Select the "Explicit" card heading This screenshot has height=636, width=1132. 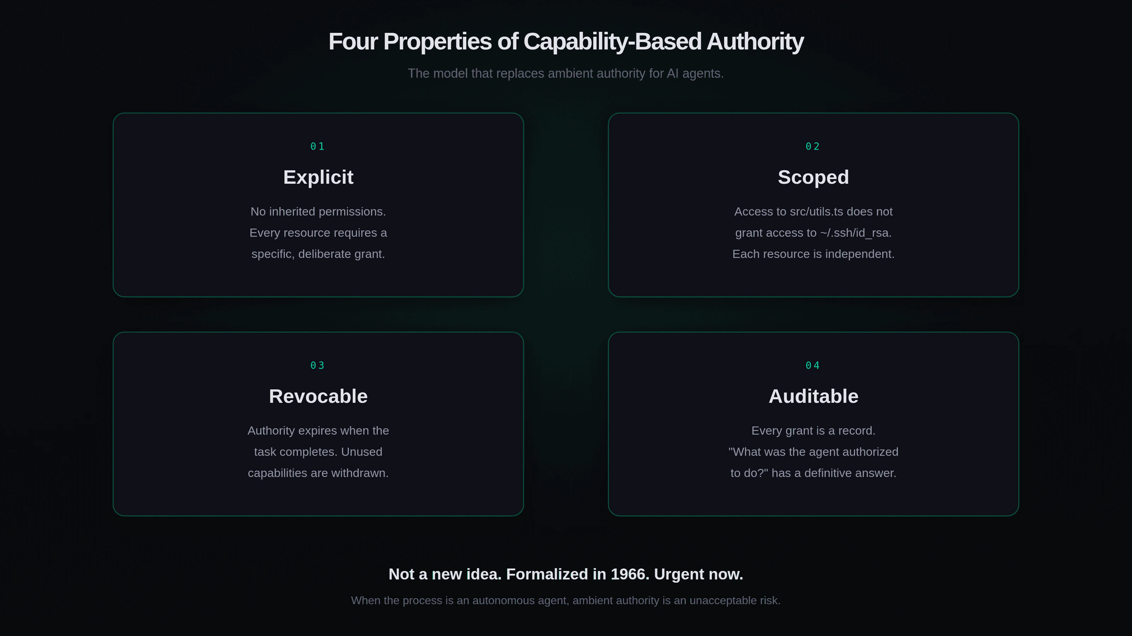pos(318,177)
